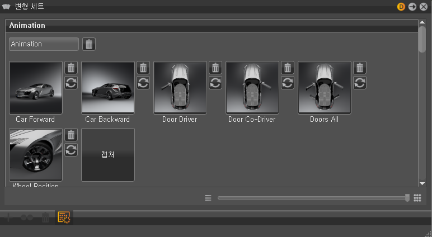Click the Door Driver label
The image size is (432, 237).
coord(180,120)
